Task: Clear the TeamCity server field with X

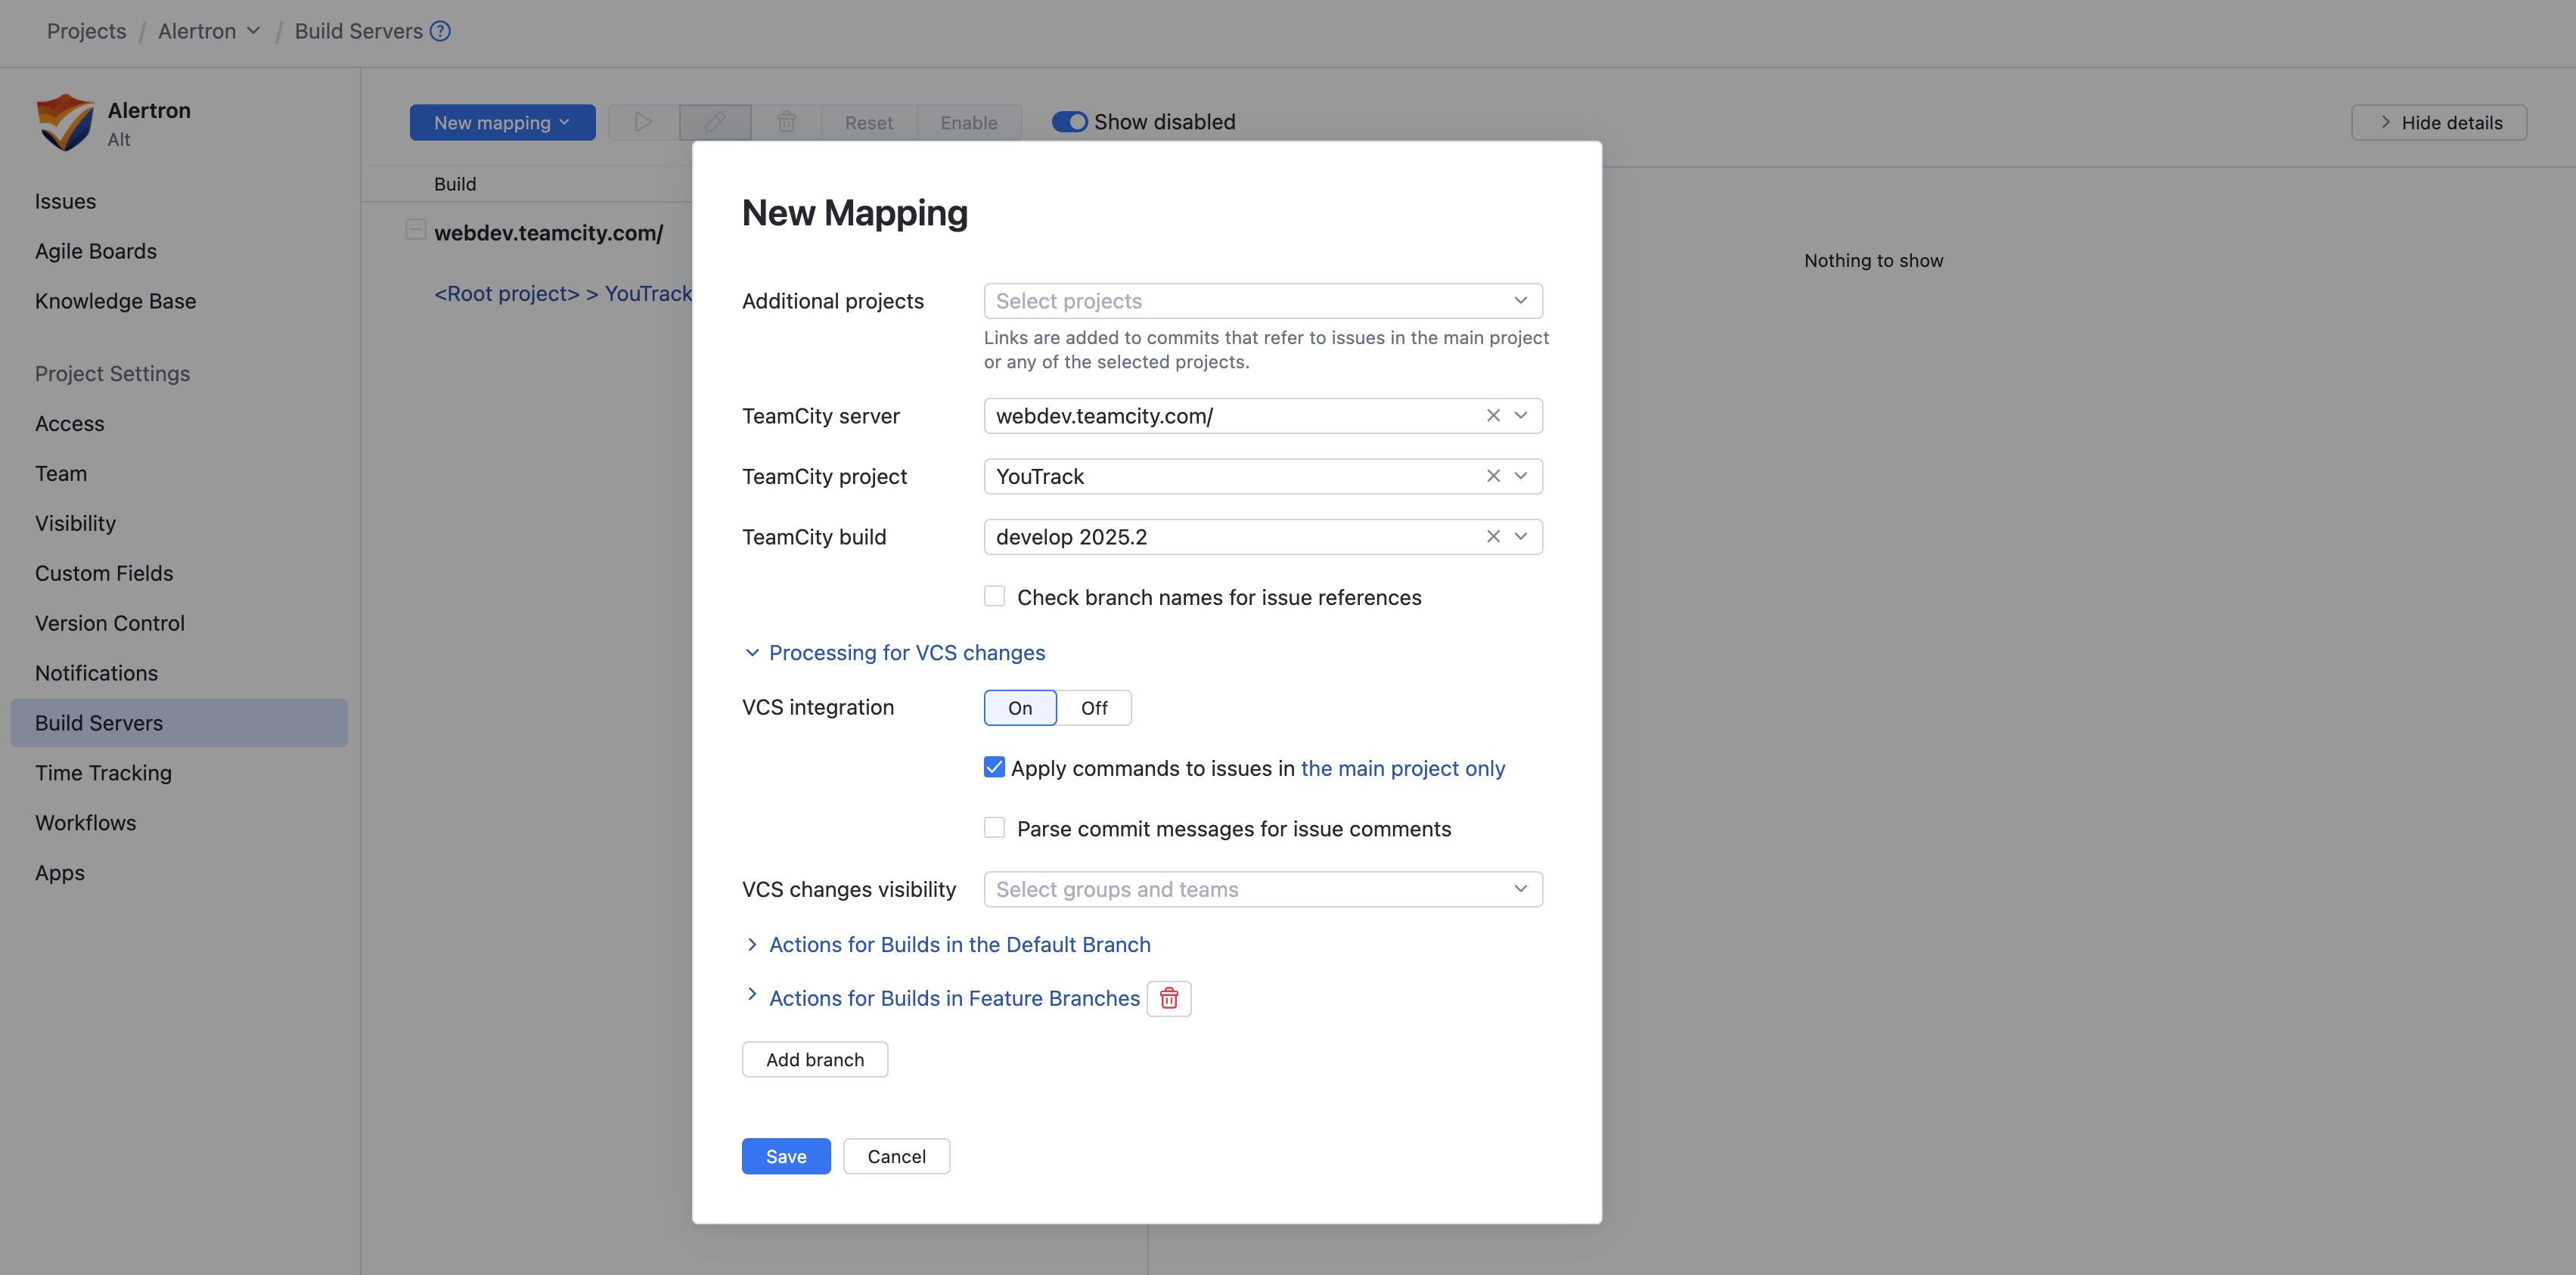Action: pos(1492,415)
